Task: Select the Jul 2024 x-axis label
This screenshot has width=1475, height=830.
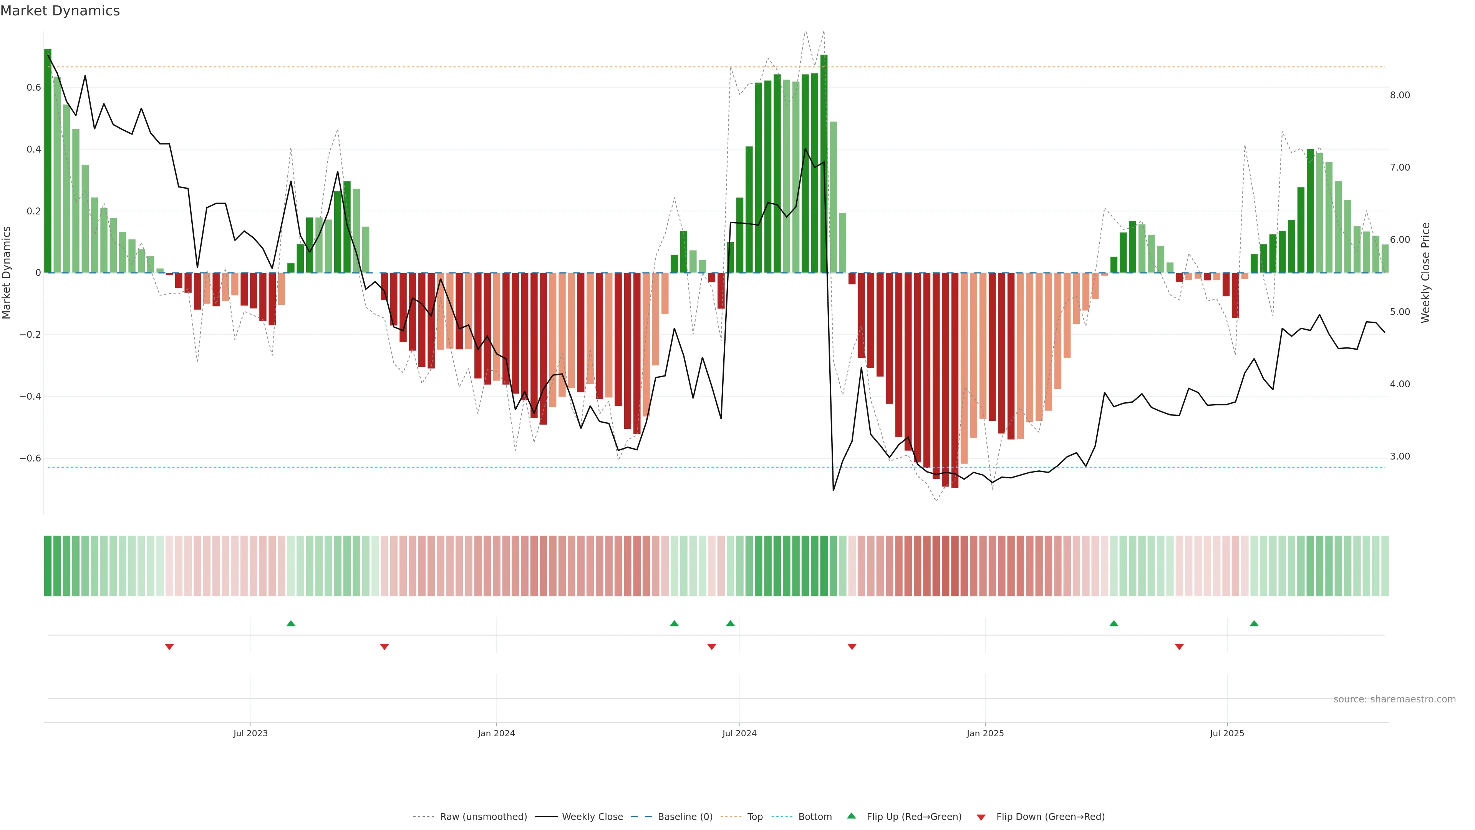Action: click(x=739, y=733)
